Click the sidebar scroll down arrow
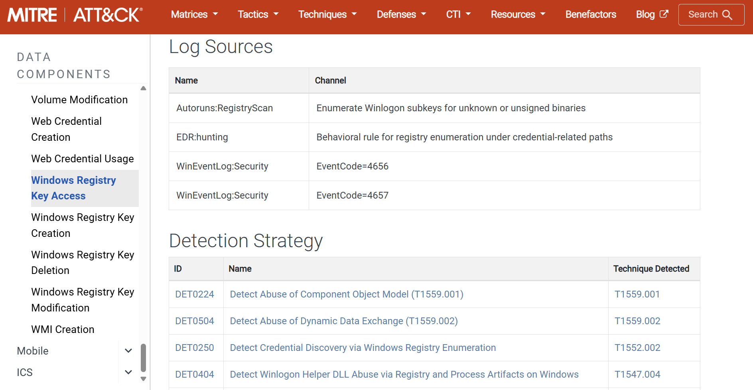The width and height of the screenshot is (753, 390). click(x=144, y=379)
